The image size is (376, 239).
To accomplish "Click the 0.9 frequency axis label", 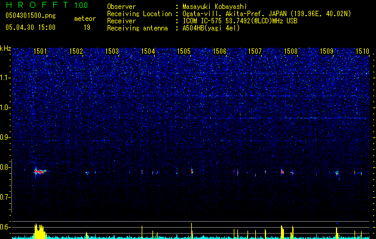I will [x=5, y=137].
